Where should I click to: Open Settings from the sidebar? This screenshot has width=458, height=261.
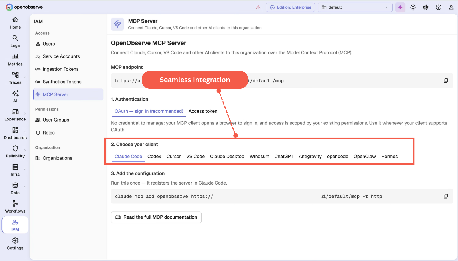[15, 244]
